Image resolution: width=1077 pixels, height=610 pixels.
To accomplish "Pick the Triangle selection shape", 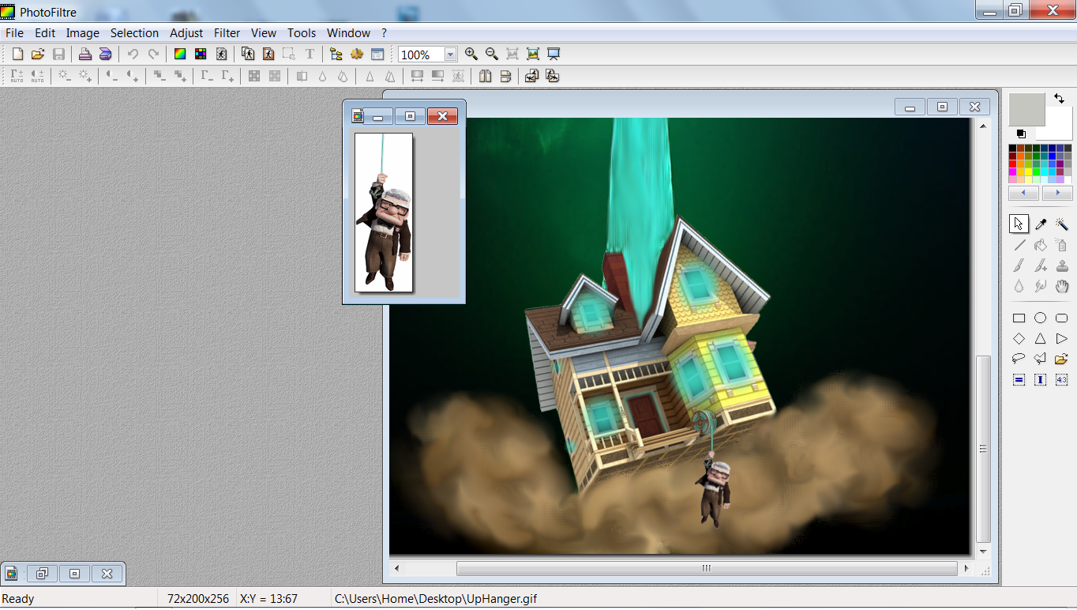I will [1041, 339].
